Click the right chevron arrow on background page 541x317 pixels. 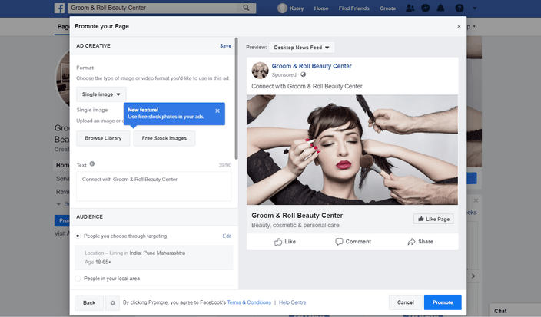pos(473,276)
